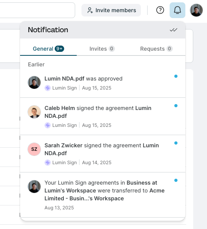Click Caleb Helm's avatar in notification
Screen dimensions: 207x229
click(34, 112)
